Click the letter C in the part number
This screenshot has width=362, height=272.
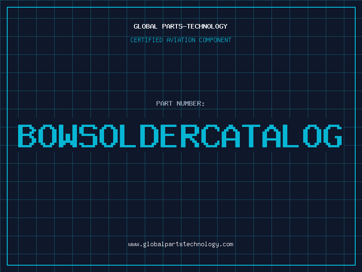pyautogui.click(x=211, y=136)
